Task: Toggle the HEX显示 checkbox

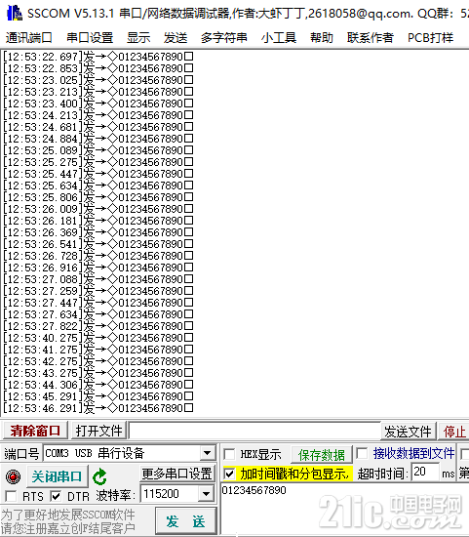Action: [229, 454]
